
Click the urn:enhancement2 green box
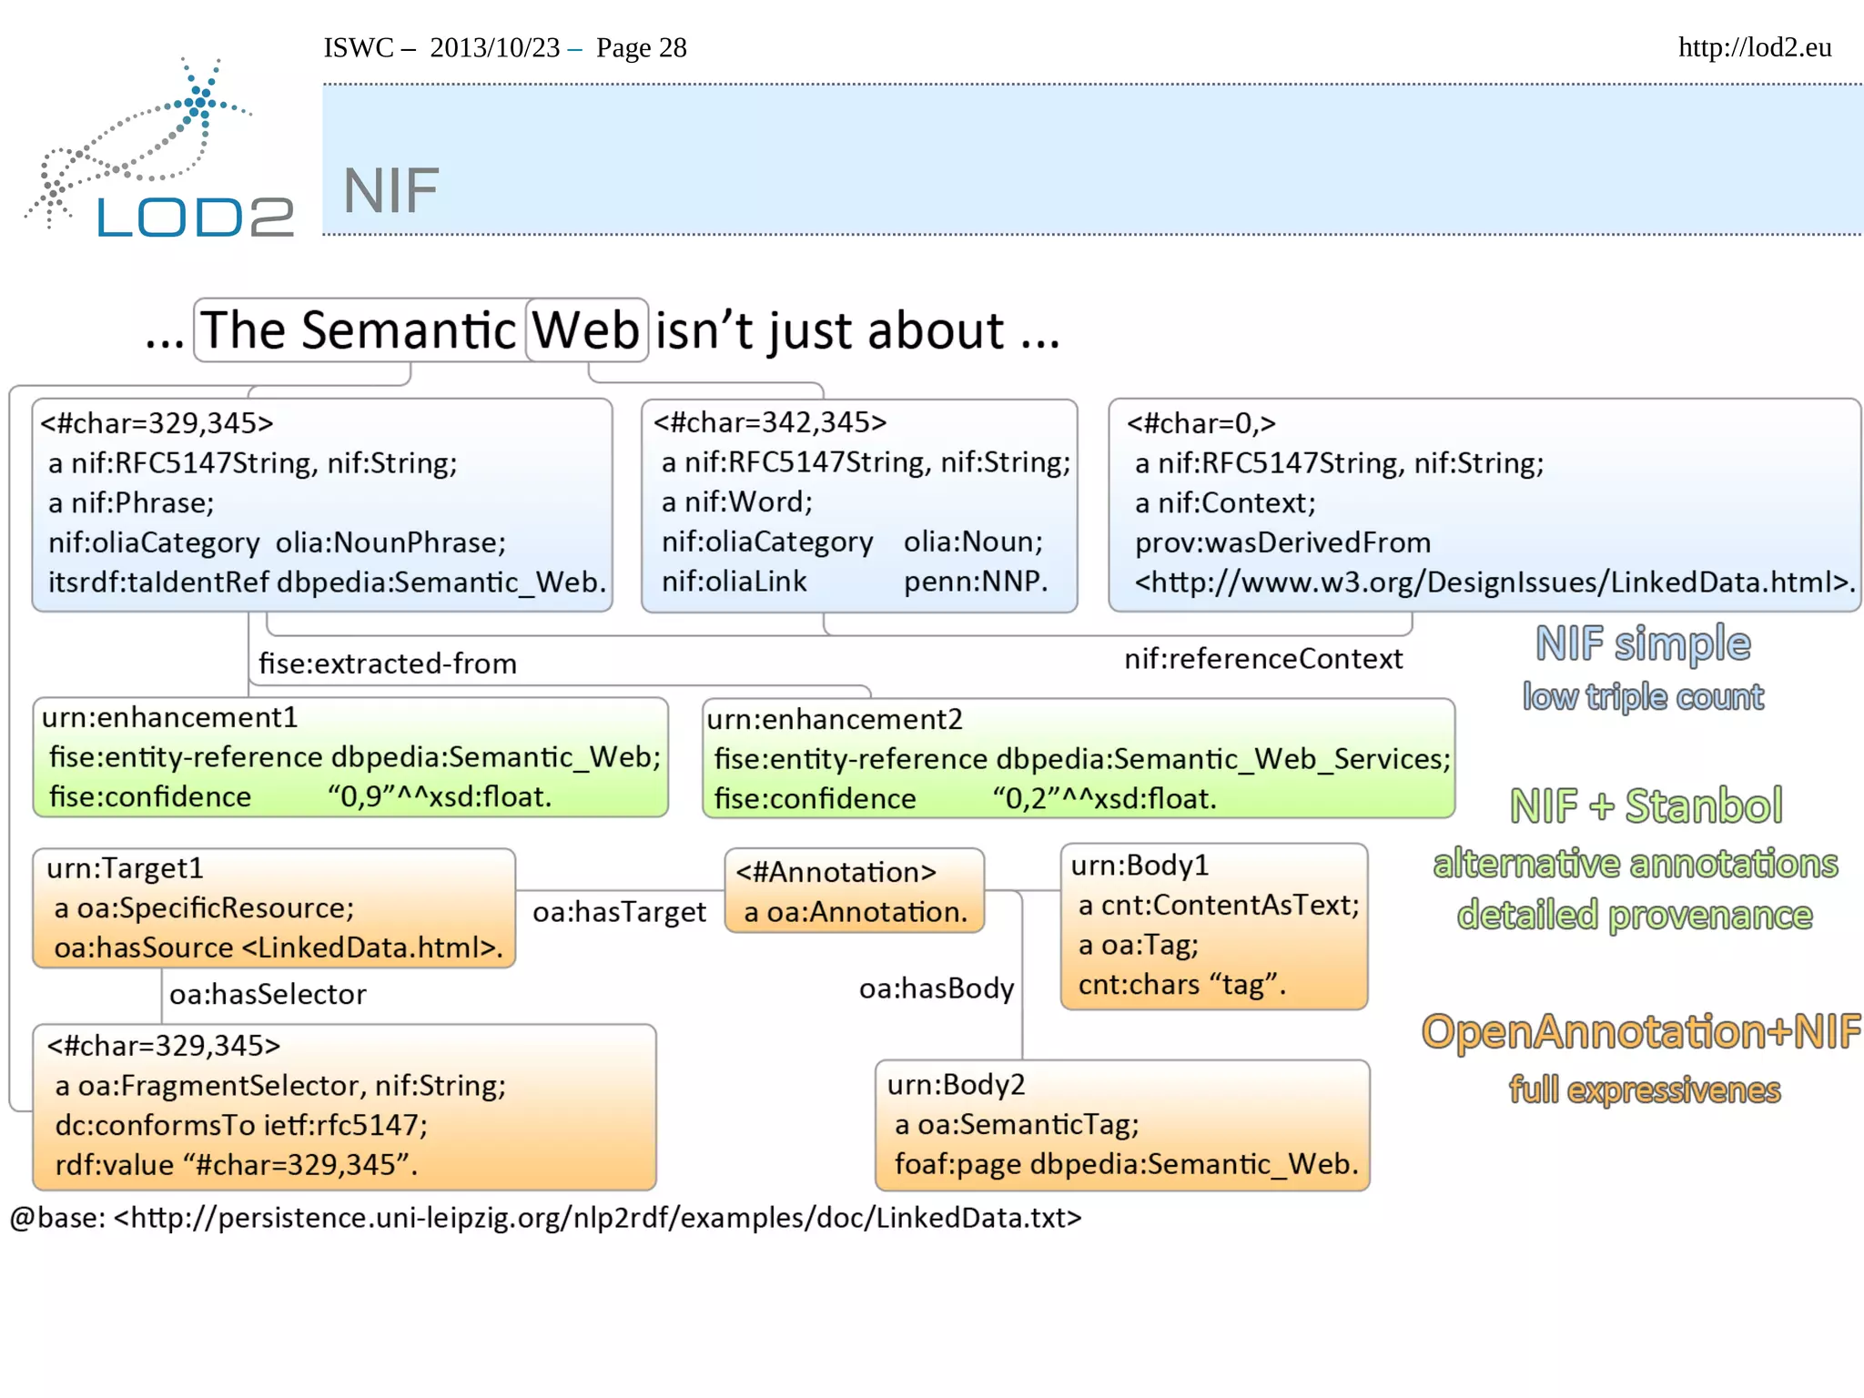tap(1078, 758)
